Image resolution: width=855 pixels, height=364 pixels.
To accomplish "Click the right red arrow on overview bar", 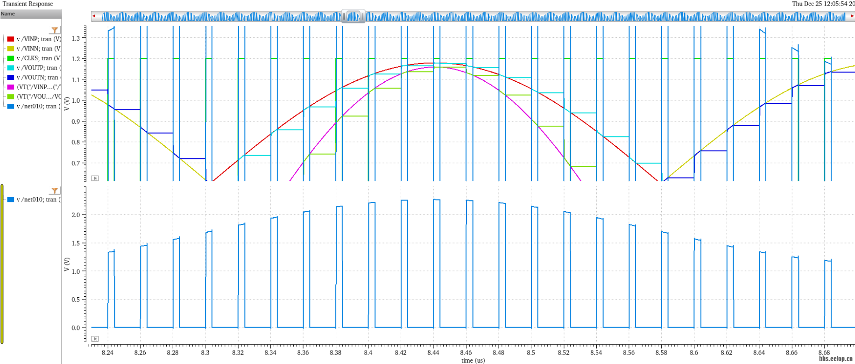I will [x=852, y=16].
